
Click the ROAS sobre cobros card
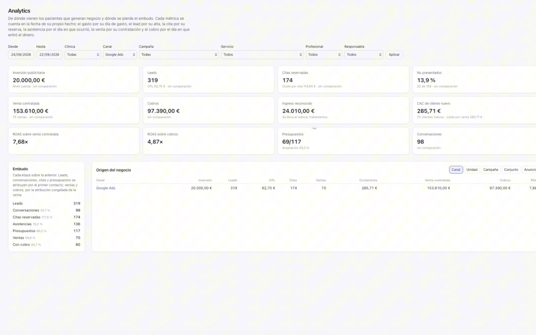(x=208, y=141)
